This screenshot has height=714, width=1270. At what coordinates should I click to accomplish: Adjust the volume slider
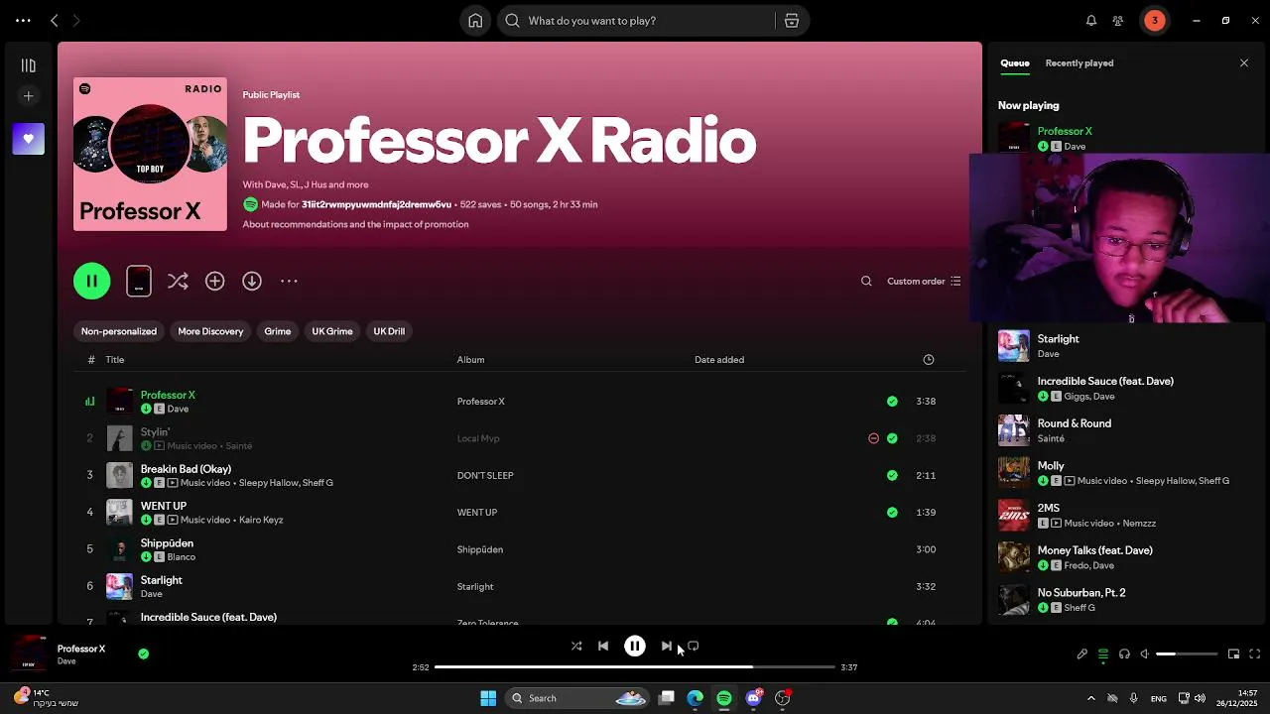click(x=1187, y=654)
